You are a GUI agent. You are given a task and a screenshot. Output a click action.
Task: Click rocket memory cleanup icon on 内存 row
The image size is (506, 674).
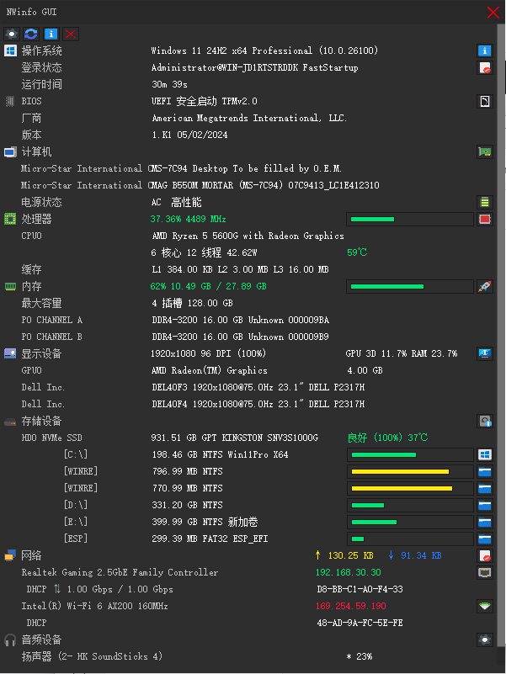pyautogui.click(x=485, y=286)
